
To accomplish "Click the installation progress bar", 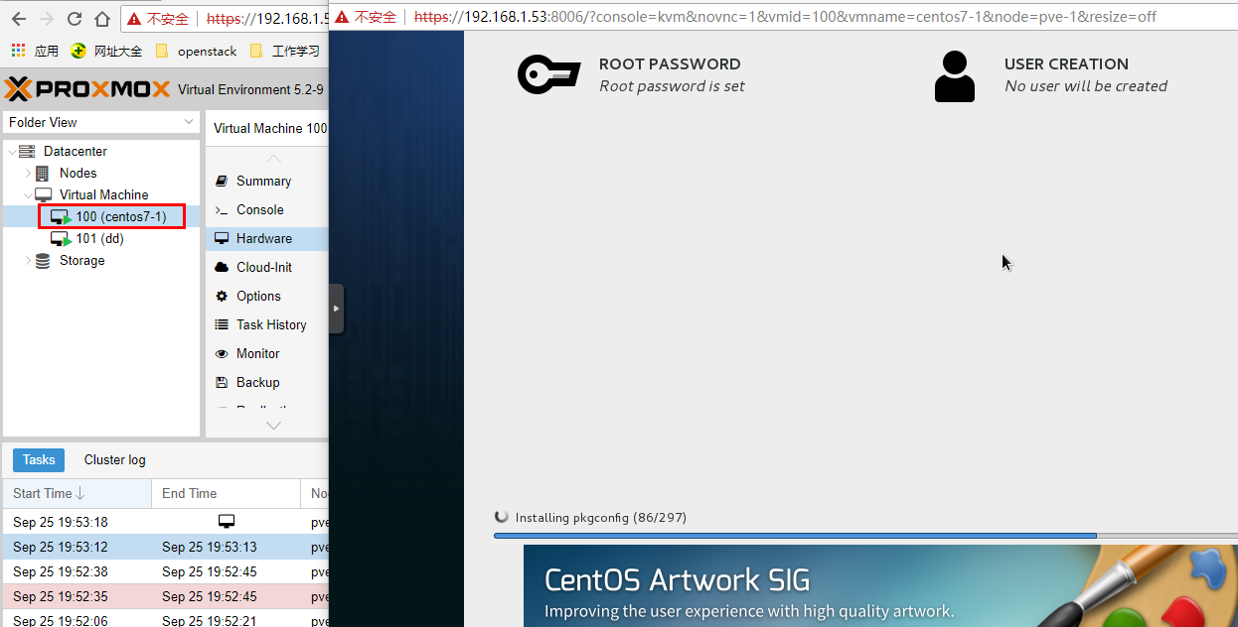I will coord(795,535).
